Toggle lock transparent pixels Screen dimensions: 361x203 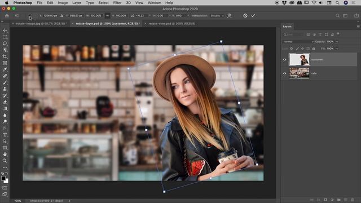pyautogui.click(x=292, y=48)
